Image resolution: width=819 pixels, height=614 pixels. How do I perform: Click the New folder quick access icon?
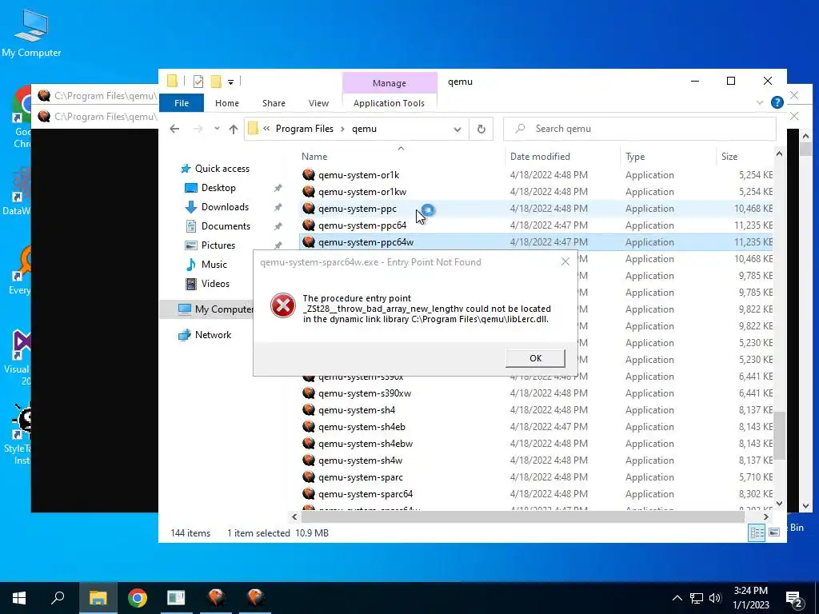216,82
